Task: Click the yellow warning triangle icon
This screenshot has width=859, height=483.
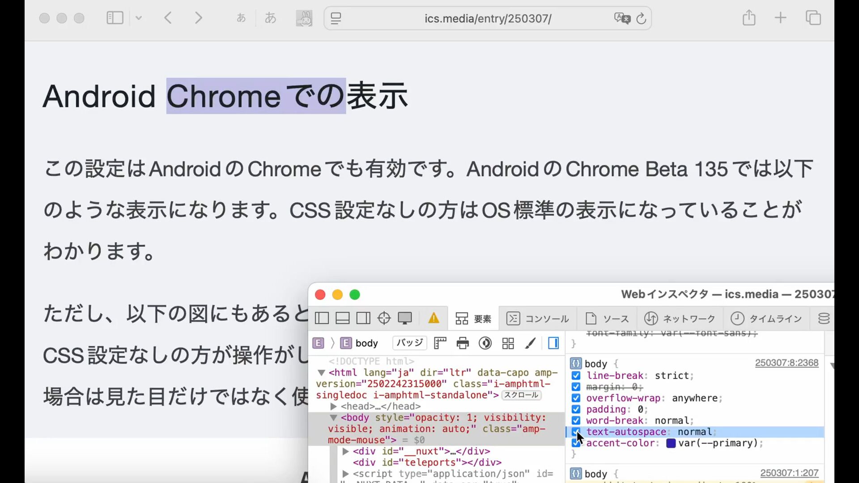Action: click(434, 318)
